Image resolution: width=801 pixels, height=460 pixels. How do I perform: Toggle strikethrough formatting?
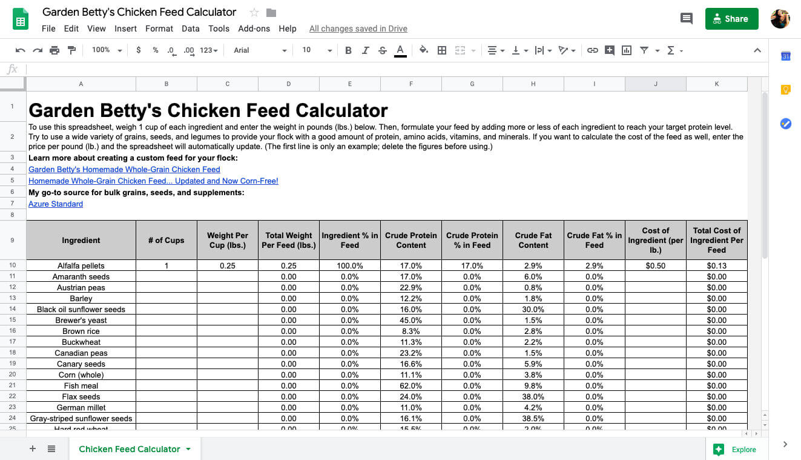(382, 50)
